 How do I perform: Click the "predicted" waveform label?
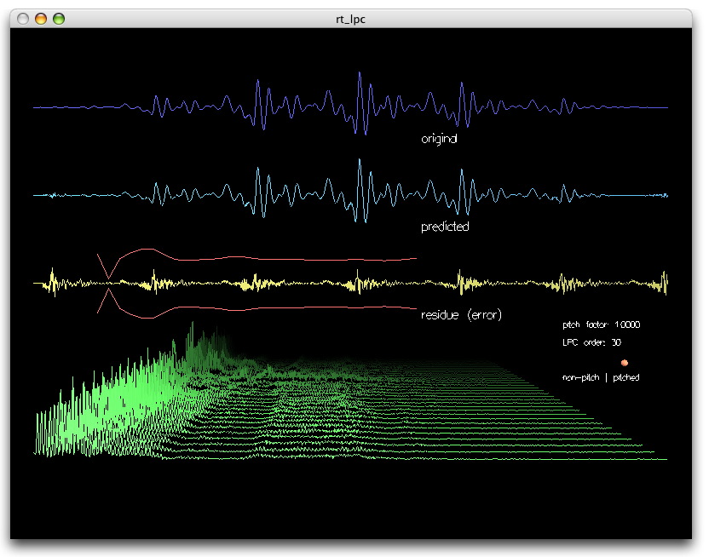pyautogui.click(x=445, y=227)
